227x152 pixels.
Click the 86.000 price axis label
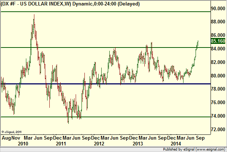(x=218, y=35)
